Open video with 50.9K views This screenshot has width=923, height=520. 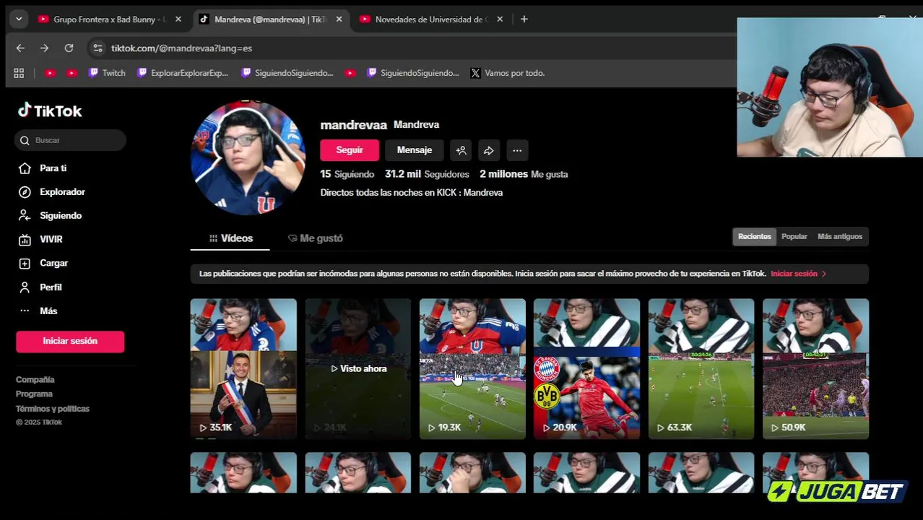click(x=815, y=368)
